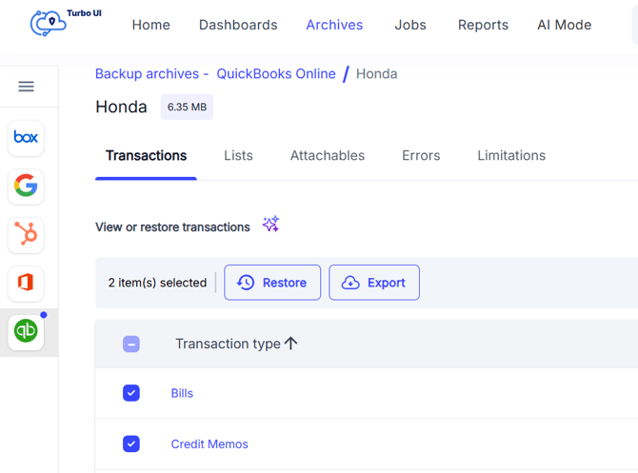Open the Bills transaction link

point(182,393)
